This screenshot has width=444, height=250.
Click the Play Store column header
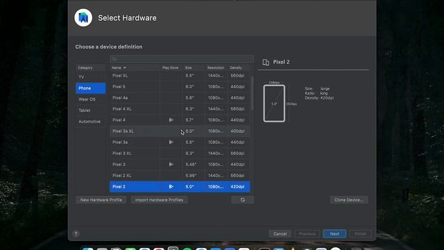click(171, 68)
